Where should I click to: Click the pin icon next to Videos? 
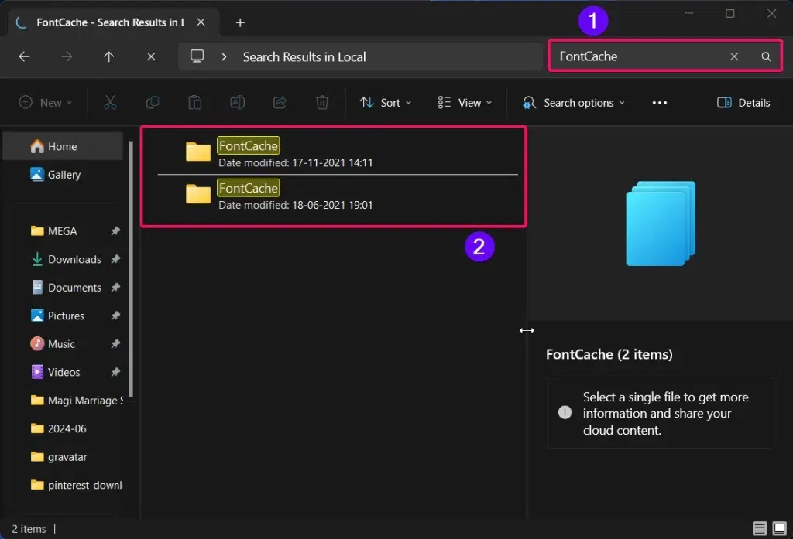coord(115,372)
